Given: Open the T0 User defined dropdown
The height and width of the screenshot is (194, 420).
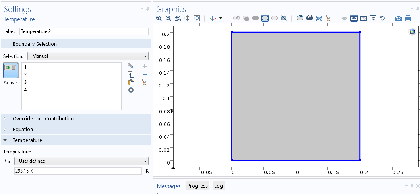Looking at the screenshot, I should (x=81, y=161).
